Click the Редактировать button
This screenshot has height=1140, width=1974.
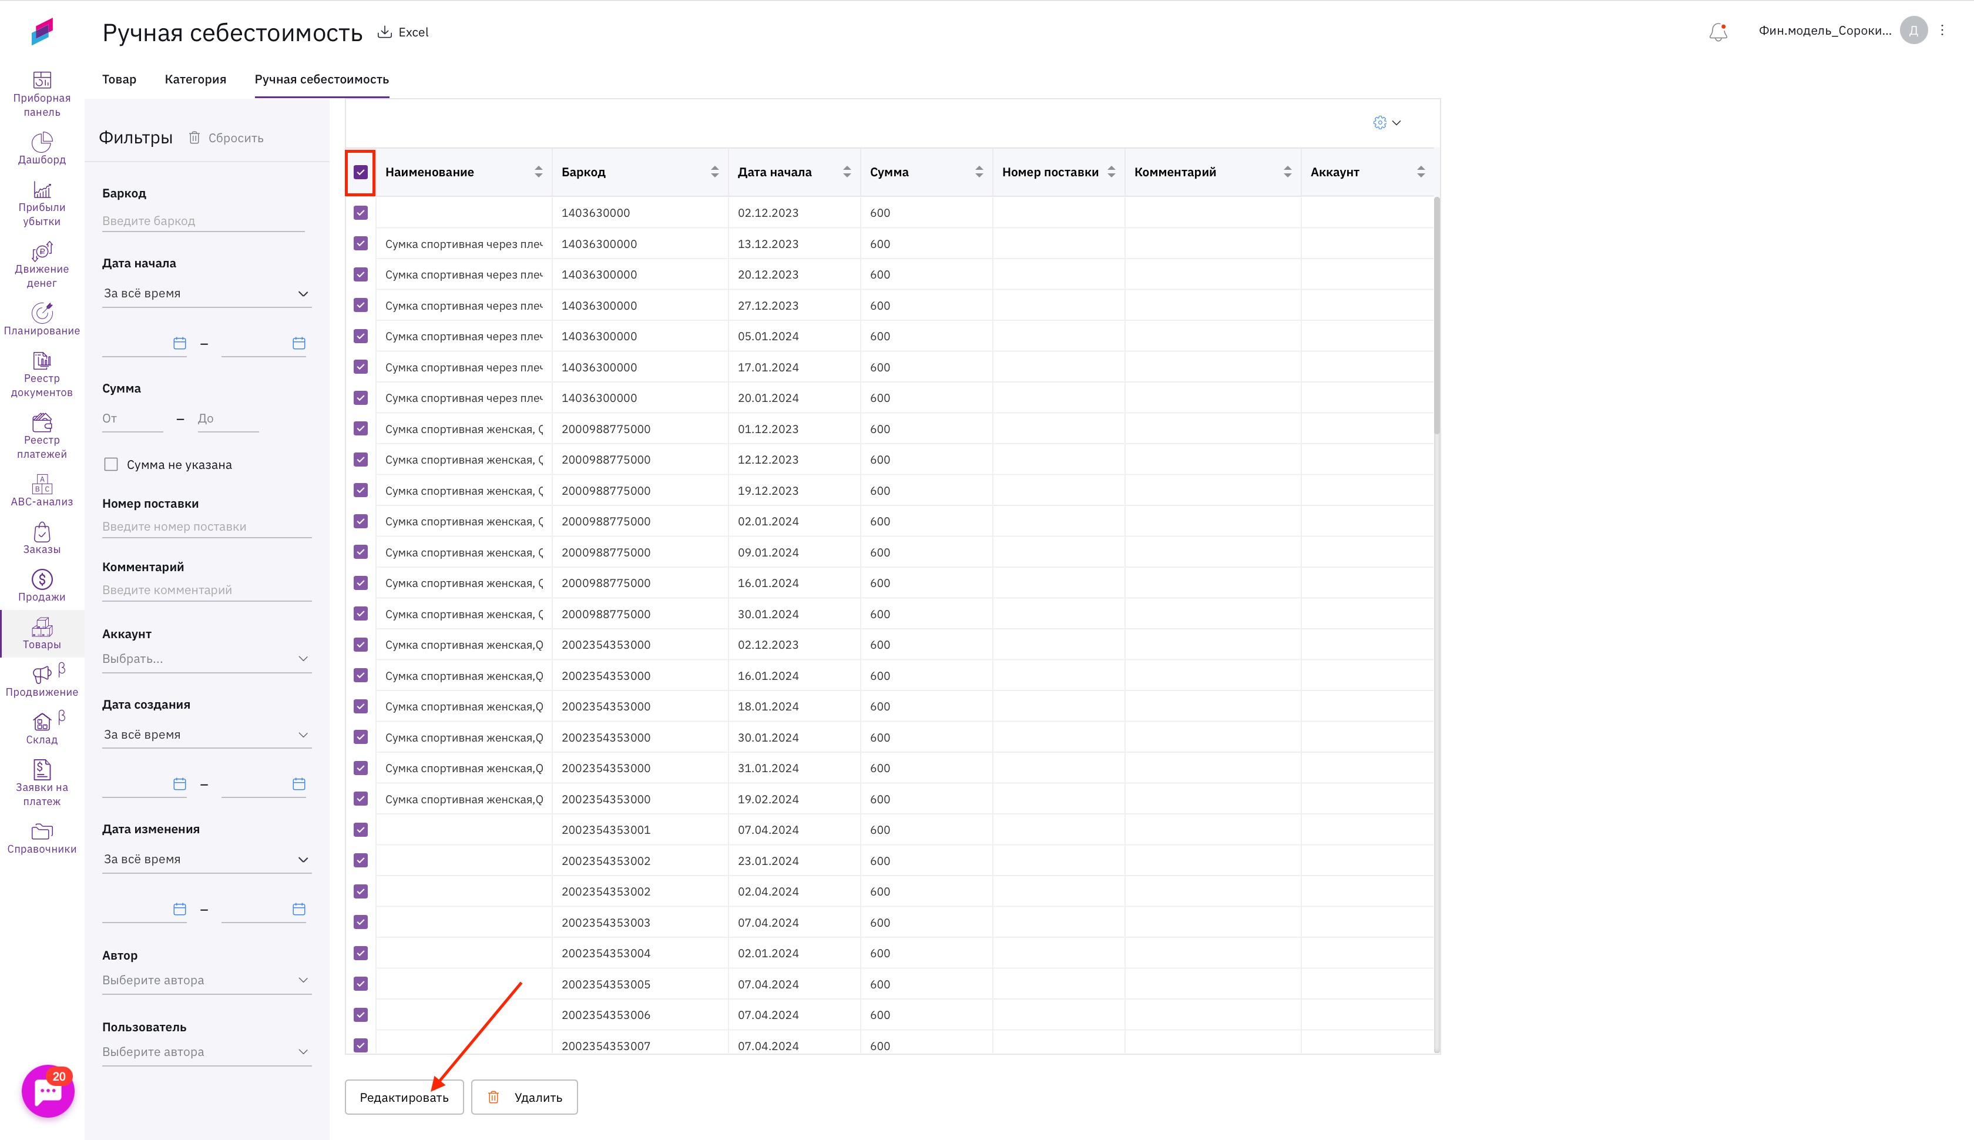pos(404,1097)
